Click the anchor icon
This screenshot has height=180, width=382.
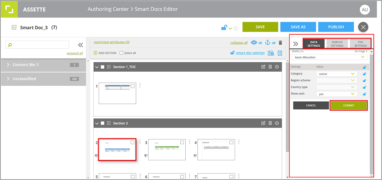click(268, 42)
